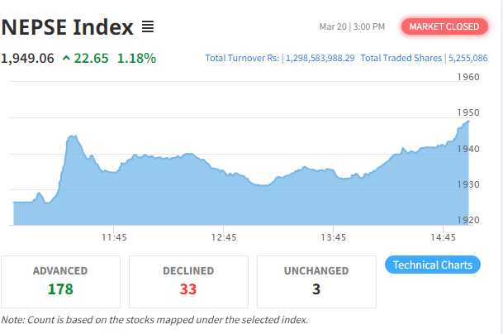
Task: Click the index value 1,949.06
Action: [x=28, y=59]
